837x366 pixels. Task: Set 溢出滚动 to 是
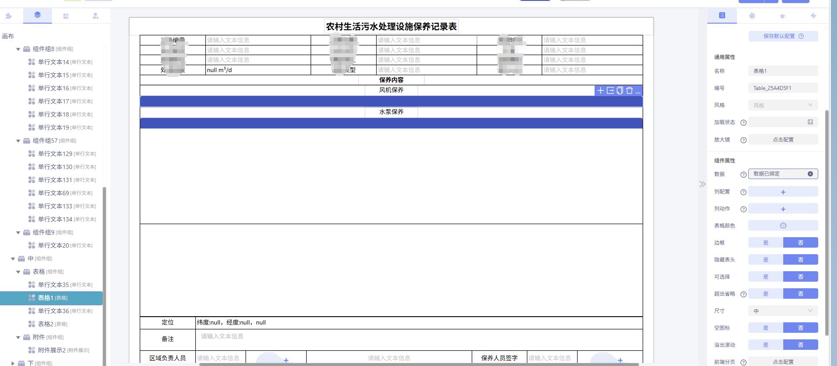(x=766, y=345)
